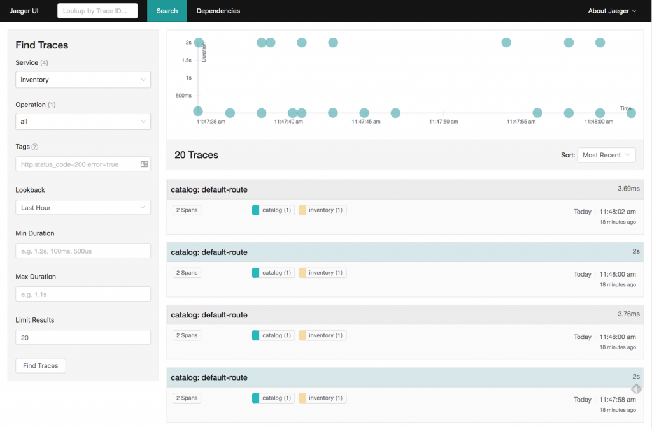Image resolution: width=652 pixels, height=429 pixels.
Task: Focus the Lookup by Trace ID field
Action: (x=97, y=11)
